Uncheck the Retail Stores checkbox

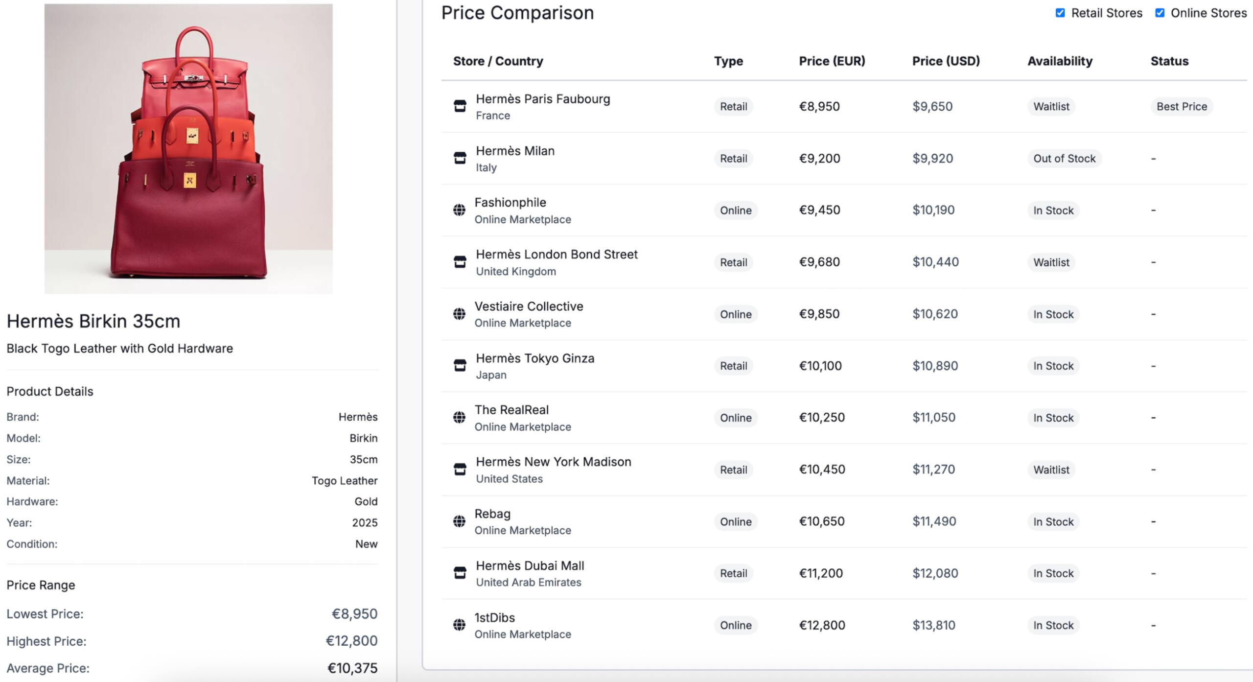pos(1060,13)
